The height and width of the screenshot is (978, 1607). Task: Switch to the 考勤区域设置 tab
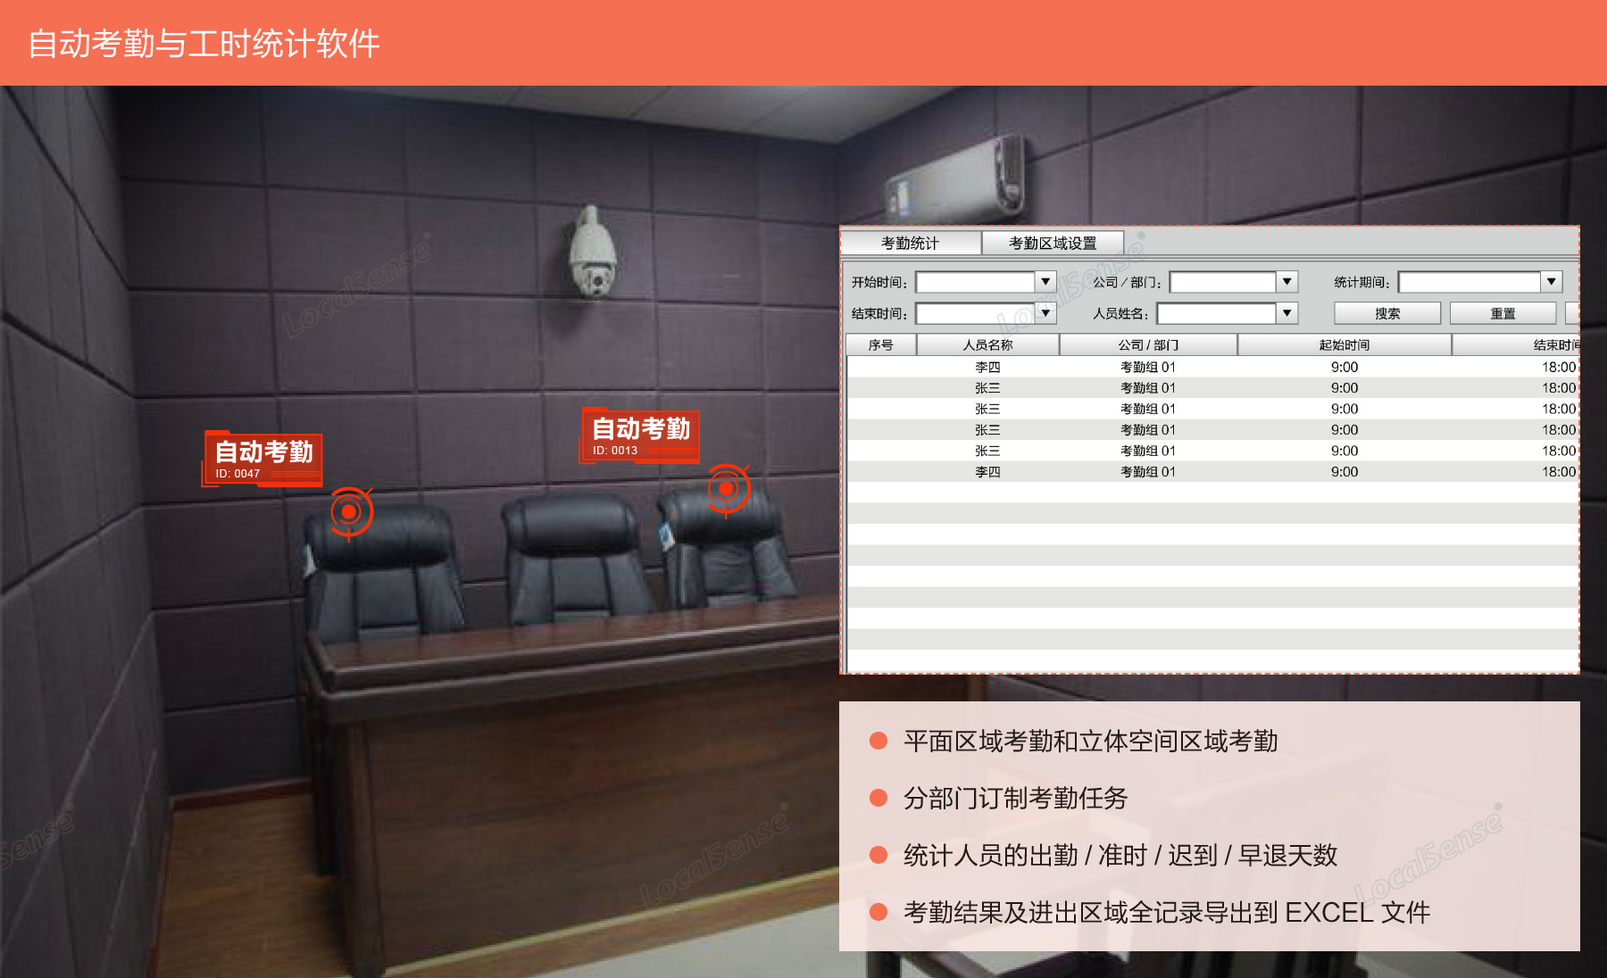pos(1053,243)
